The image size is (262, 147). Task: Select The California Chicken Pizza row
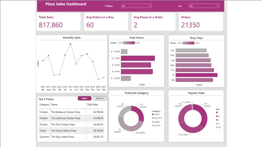click(71, 118)
